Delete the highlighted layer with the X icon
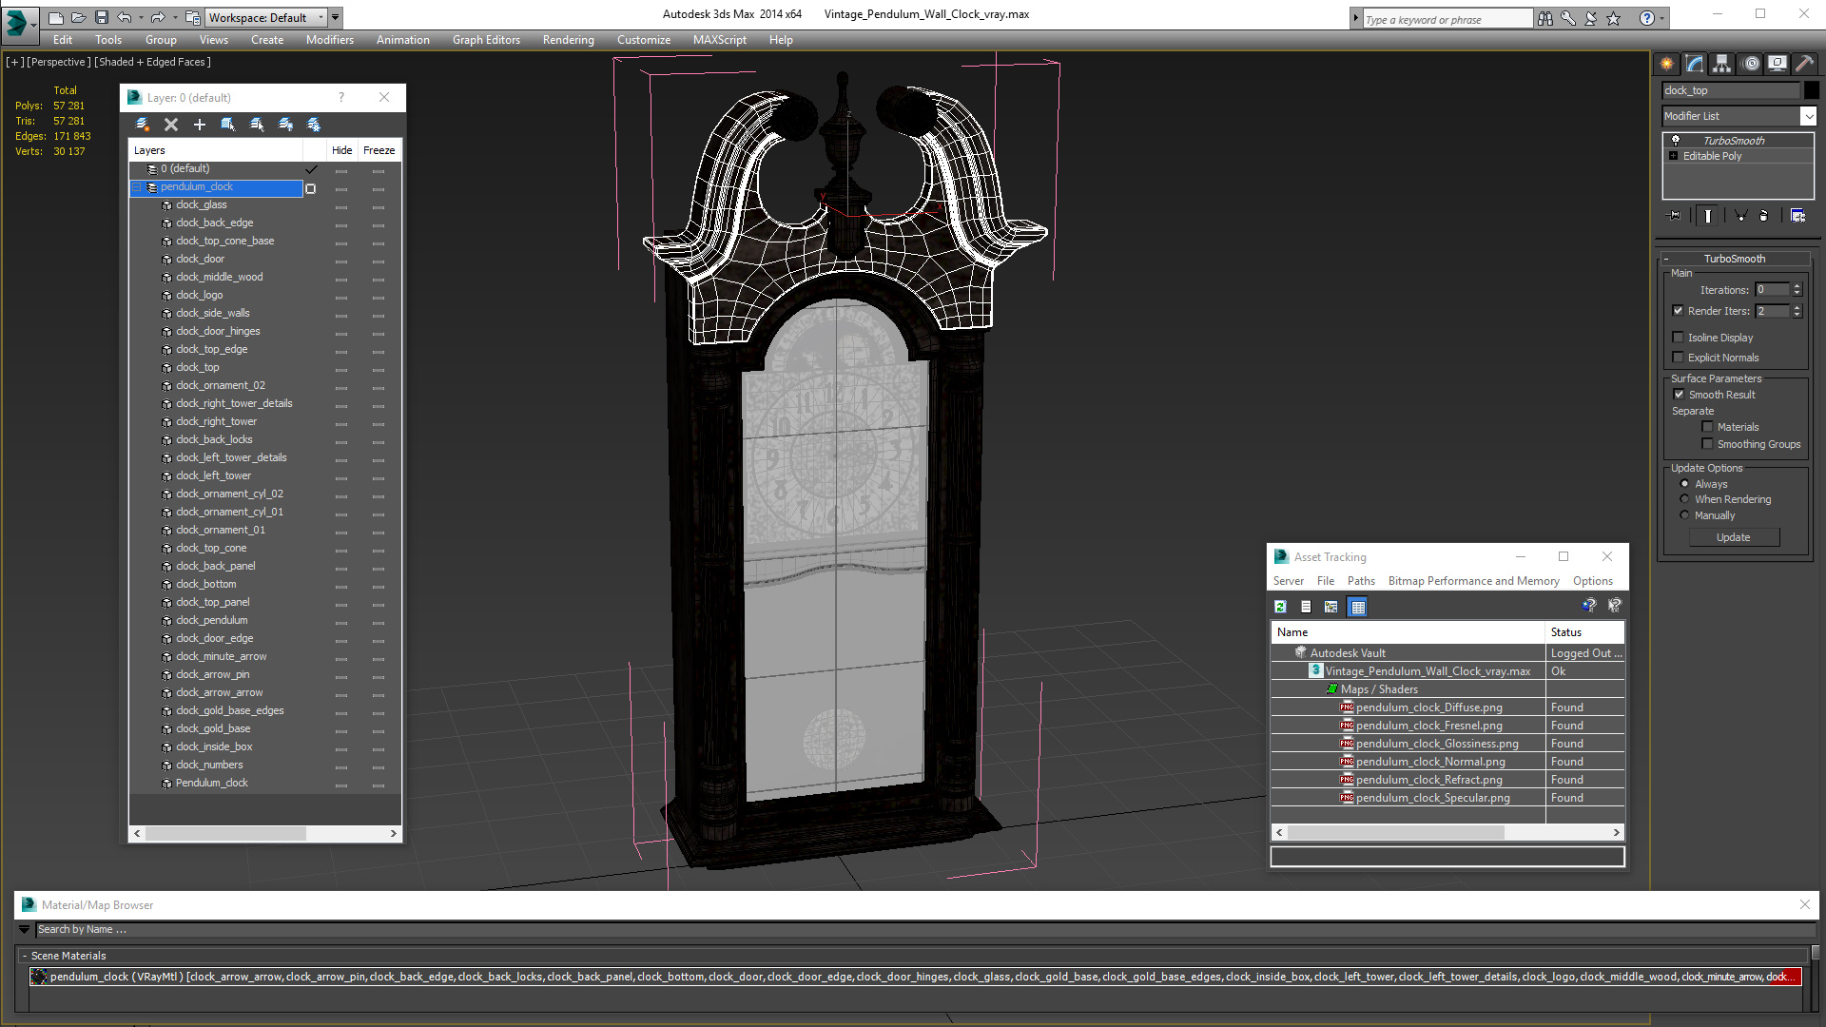The height and width of the screenshot is (1027, 1826). pos(171,125)
